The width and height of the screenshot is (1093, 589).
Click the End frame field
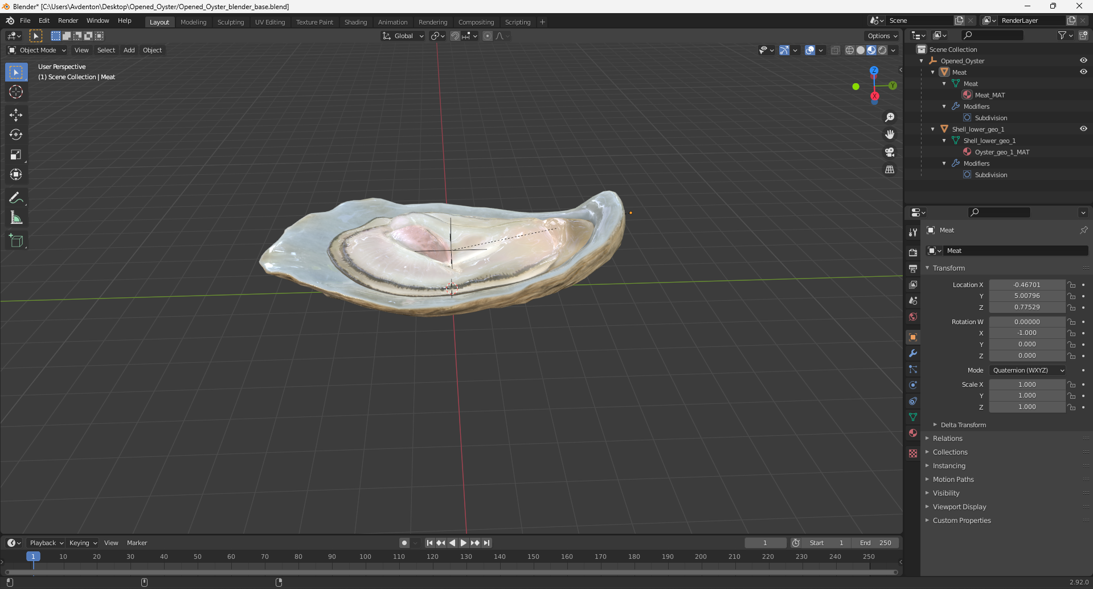coord(875,543)
